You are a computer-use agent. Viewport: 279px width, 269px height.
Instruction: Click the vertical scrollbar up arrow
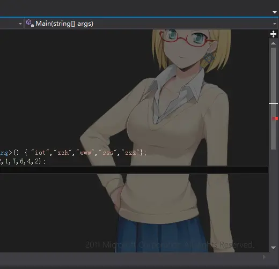(x=273, y=43)
